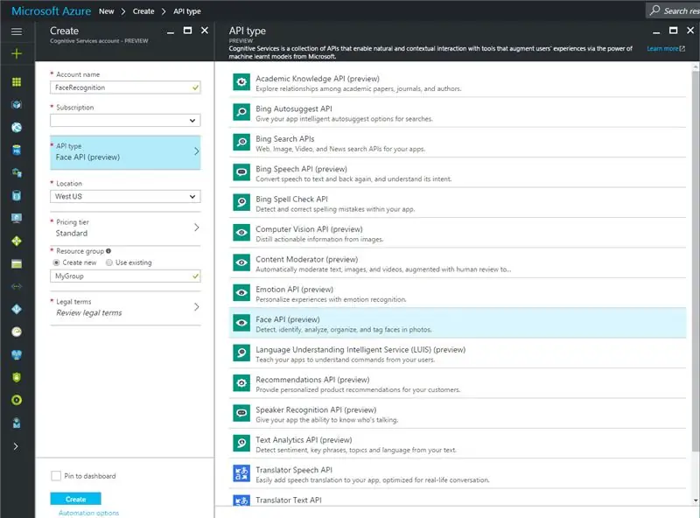Click the Face API eye icon

coord(241,323)
